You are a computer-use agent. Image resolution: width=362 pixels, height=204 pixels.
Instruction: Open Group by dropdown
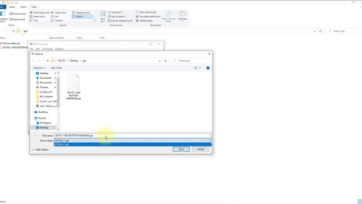click(115, 12)
